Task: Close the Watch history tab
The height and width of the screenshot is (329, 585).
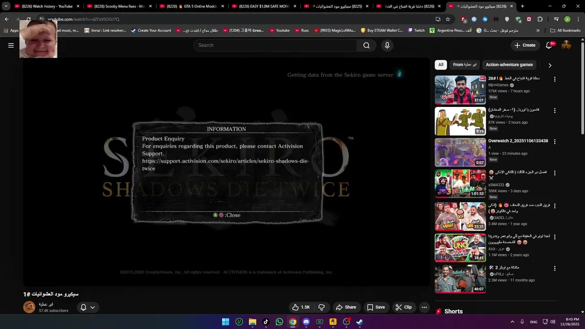Action: coord(78,6)
